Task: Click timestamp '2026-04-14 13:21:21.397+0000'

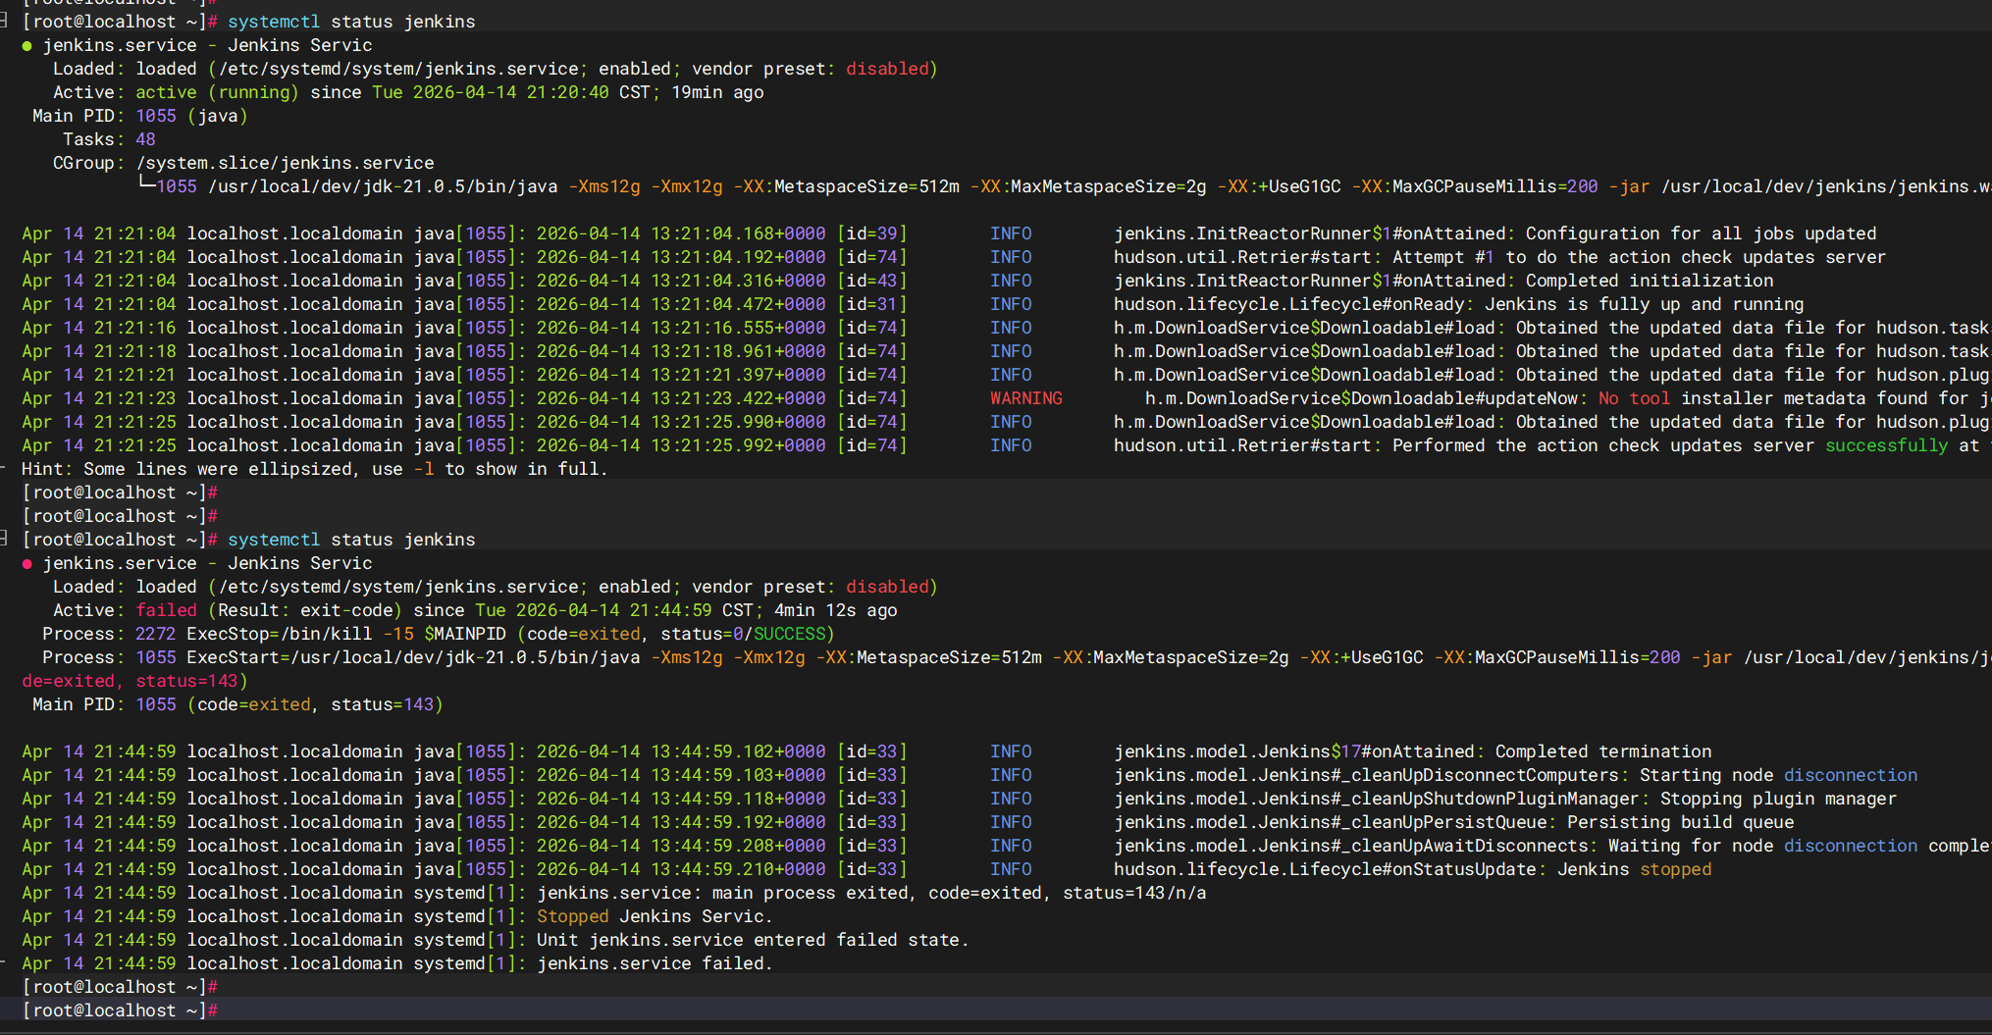Action: point(681,375)
